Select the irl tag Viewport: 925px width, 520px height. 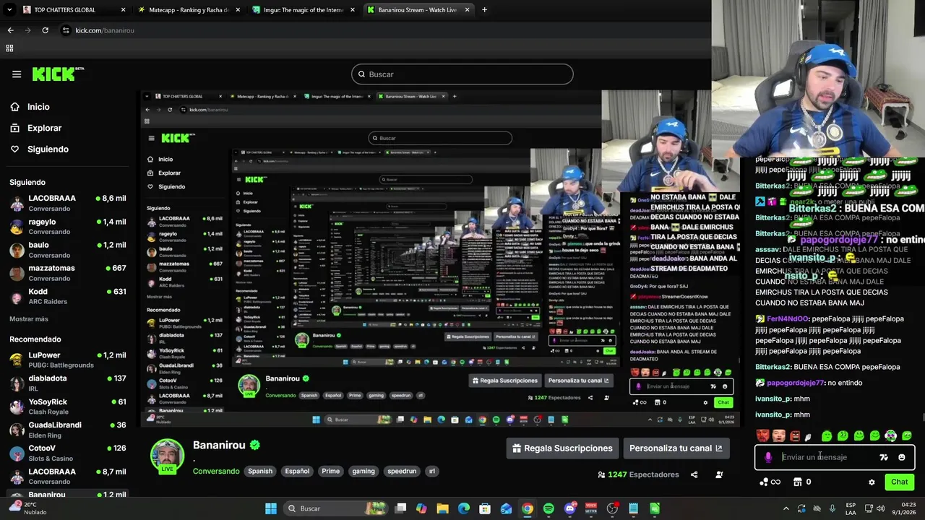click(432, 471)
